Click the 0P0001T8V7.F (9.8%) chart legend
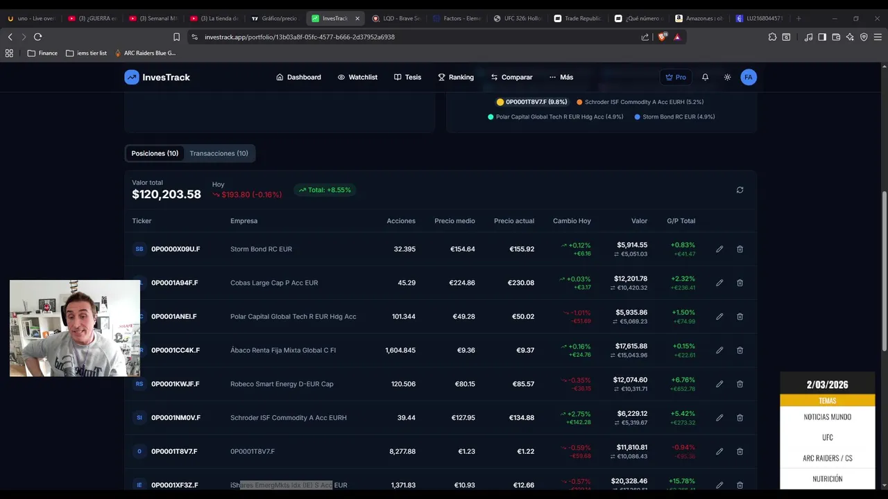Viewport: 888px width, 499px height. (x=532, y=102)
